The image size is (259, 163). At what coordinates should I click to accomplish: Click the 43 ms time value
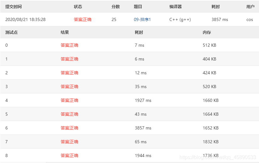(x=141, y=114)
